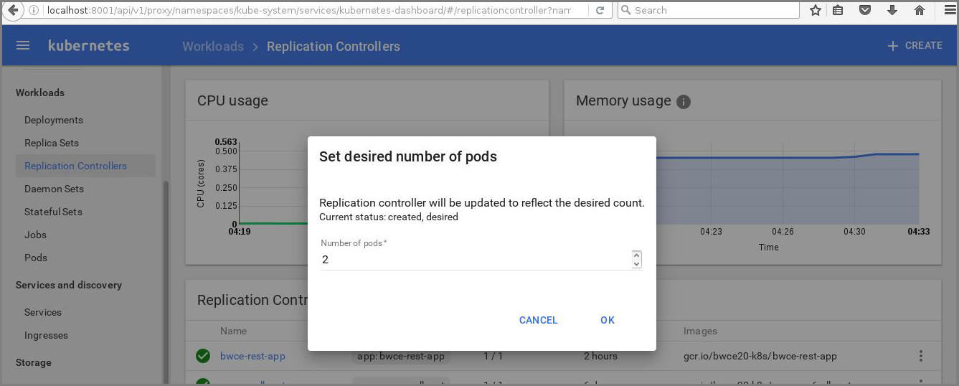Click the browser back arrow button
The height and width of the screenshot is (386, 959).
tap(13, 11)
